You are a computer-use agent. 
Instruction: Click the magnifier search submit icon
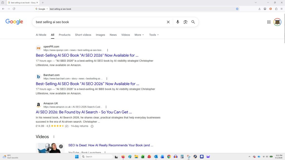[193, 22]
